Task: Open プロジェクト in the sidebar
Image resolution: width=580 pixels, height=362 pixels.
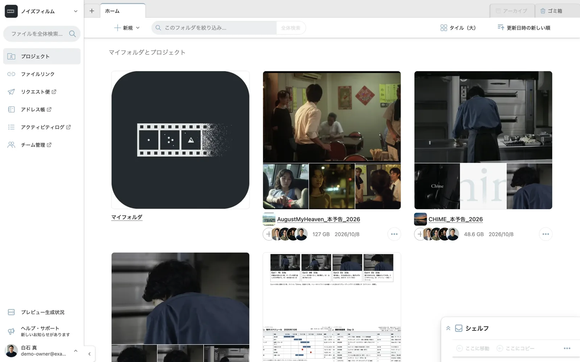Action: pyautogui.click(x=42, y=56)
